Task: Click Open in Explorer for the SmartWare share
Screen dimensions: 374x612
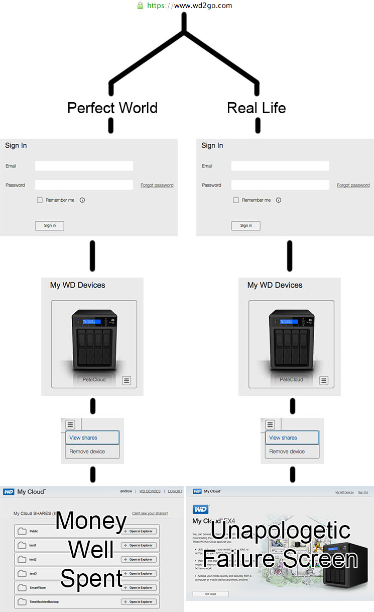Action: tap(139, 587)
